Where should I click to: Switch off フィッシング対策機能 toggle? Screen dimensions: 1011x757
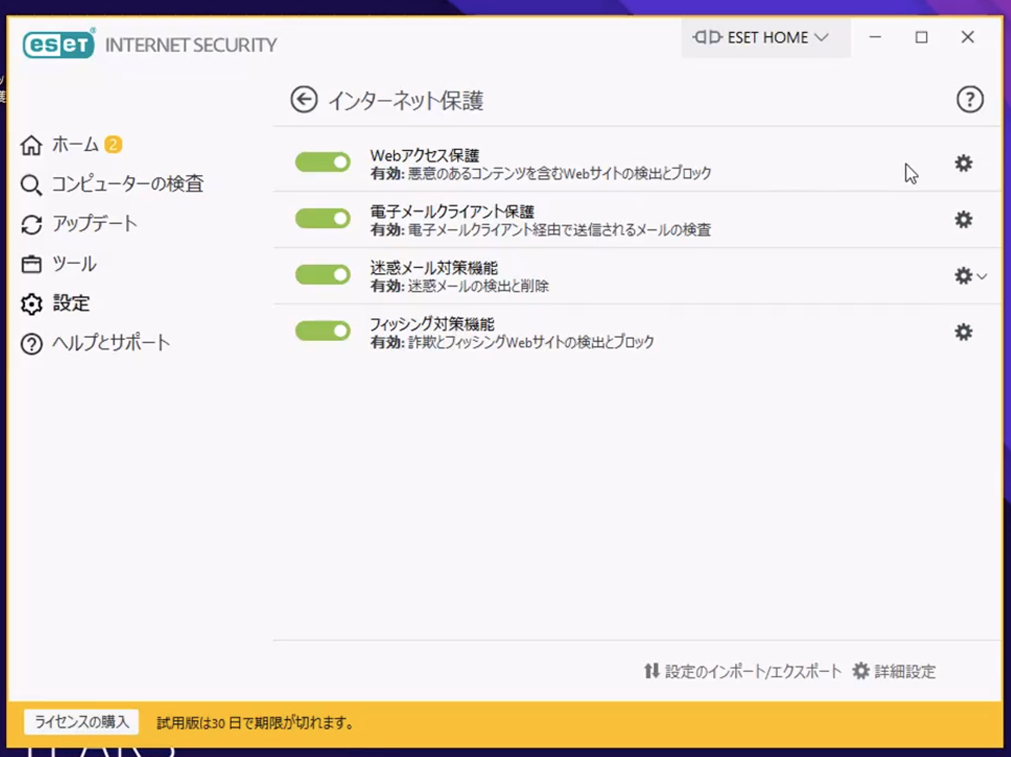coord(323,331)
